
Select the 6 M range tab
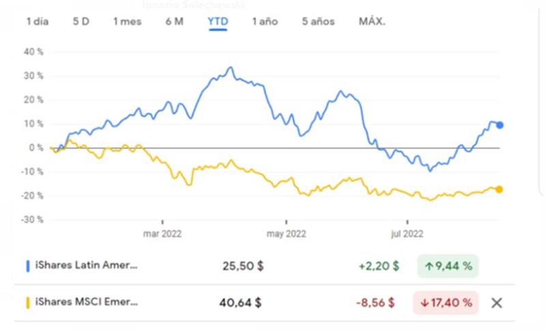(x=174, y=21)
